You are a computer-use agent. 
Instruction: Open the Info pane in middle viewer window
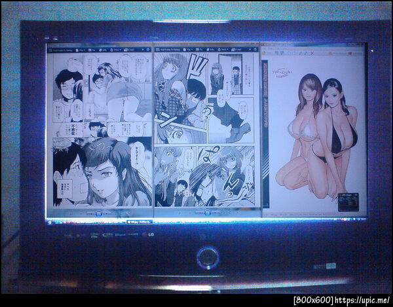click(209, 50)
